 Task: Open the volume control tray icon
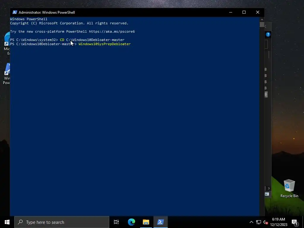point(265,222)
